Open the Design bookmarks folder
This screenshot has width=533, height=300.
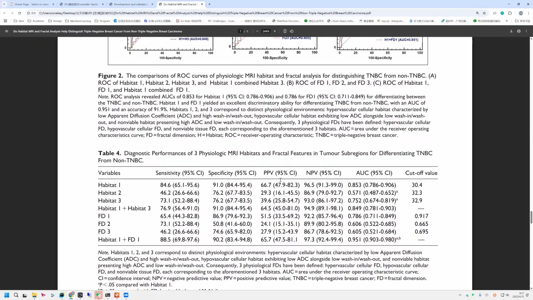[x=55, y=21]
